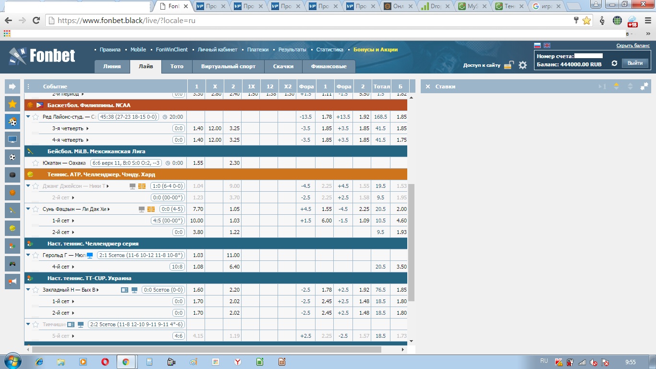Image resolution: width=656 pixels, height=369 pixels.
Task: Click Скрыть баланс link
Action: [x=633, y=46]
